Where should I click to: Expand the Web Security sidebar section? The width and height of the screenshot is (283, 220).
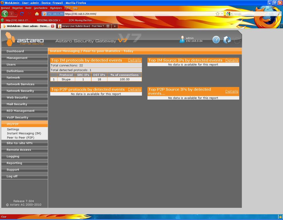17,97
